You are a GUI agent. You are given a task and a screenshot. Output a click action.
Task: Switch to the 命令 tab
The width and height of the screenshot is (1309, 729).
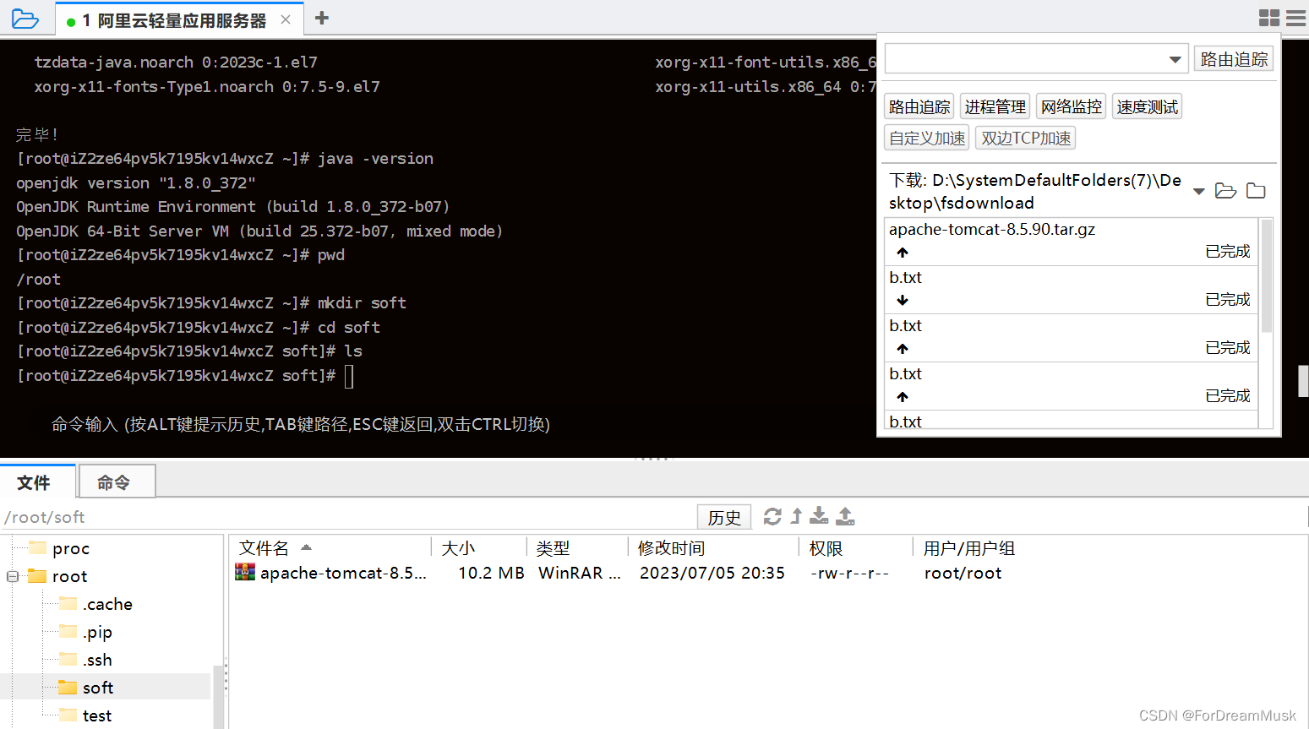point(116,481)
